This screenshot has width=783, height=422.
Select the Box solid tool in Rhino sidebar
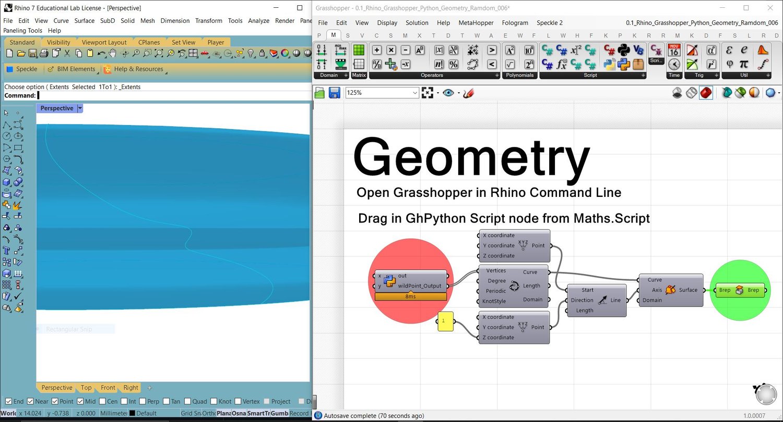tap(7, 182)
